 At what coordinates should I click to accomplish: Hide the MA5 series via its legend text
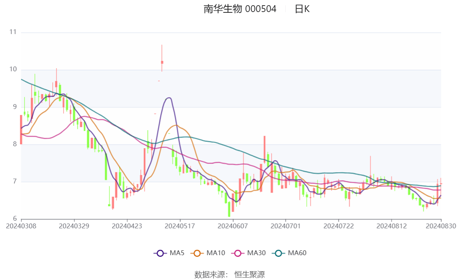coord(177,253)
